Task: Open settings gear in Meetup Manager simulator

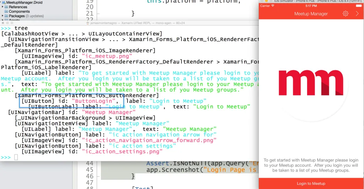Action: [x=346, y=13]
